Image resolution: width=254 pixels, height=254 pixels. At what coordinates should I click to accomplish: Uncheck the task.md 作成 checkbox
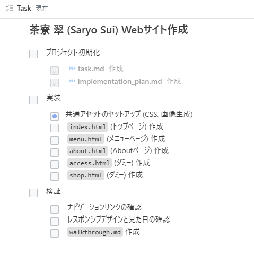[x=55, y=71]
